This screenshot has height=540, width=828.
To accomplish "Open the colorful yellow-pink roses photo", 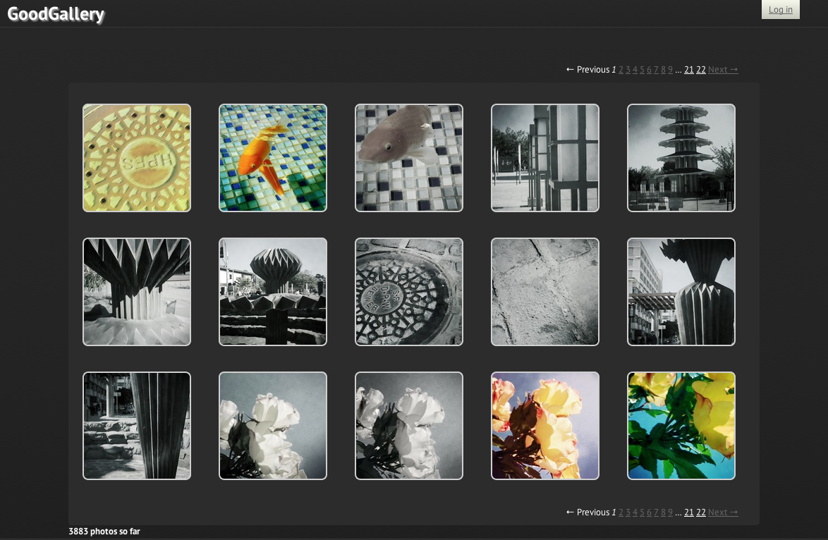I will [545, 426].
